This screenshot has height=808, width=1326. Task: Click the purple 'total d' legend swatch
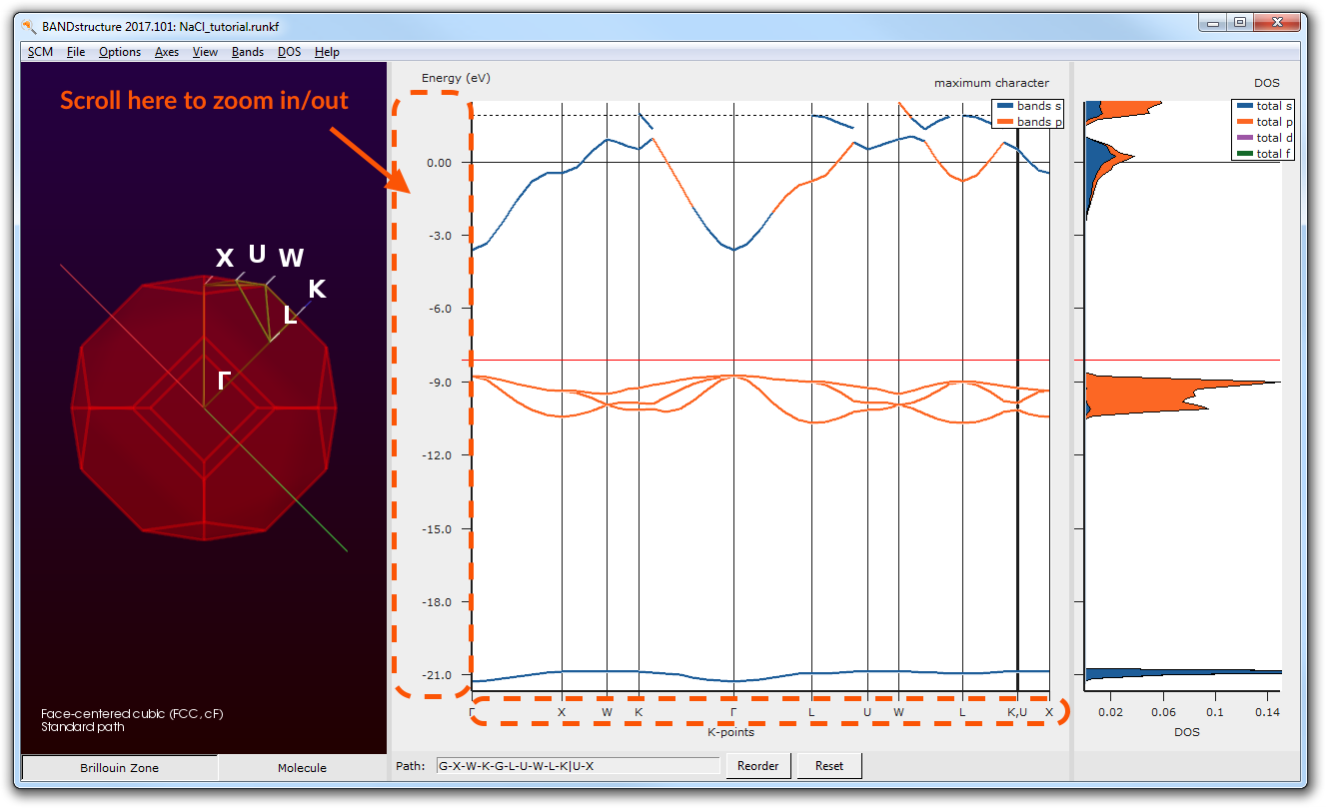(1244, 138)
